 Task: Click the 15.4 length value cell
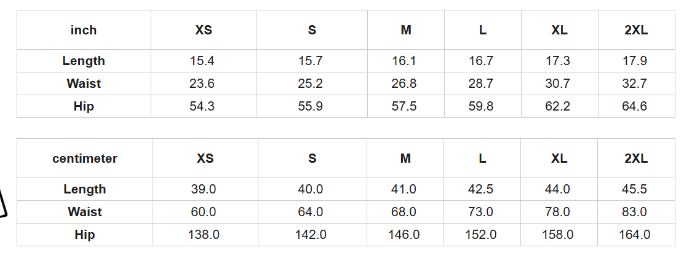click(202, 61)
